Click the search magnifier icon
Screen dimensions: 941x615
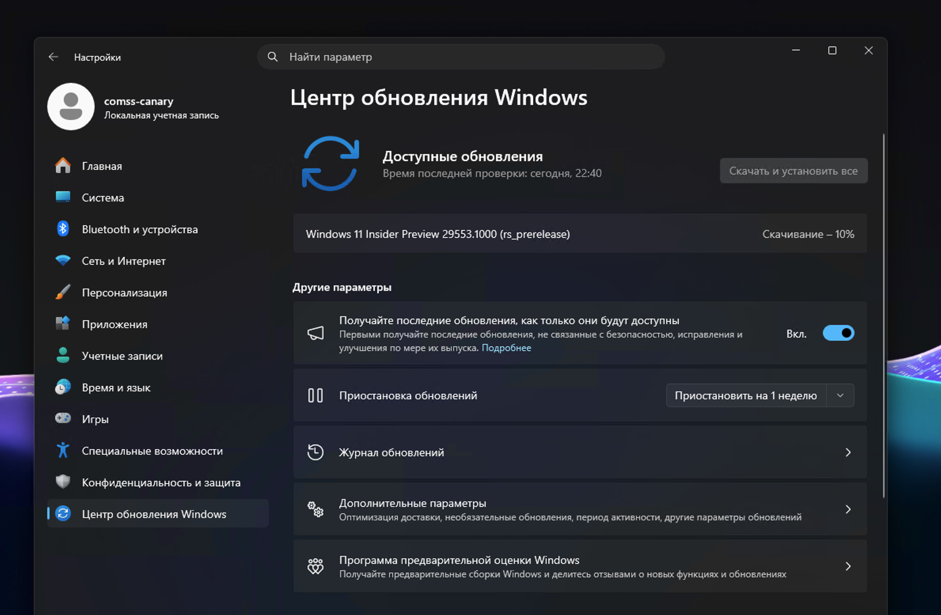coord(272,57)
